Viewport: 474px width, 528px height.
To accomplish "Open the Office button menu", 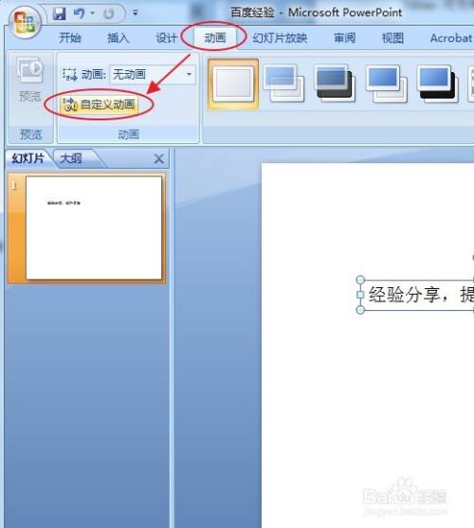I will pyautogui.click(x=26, y=23).
